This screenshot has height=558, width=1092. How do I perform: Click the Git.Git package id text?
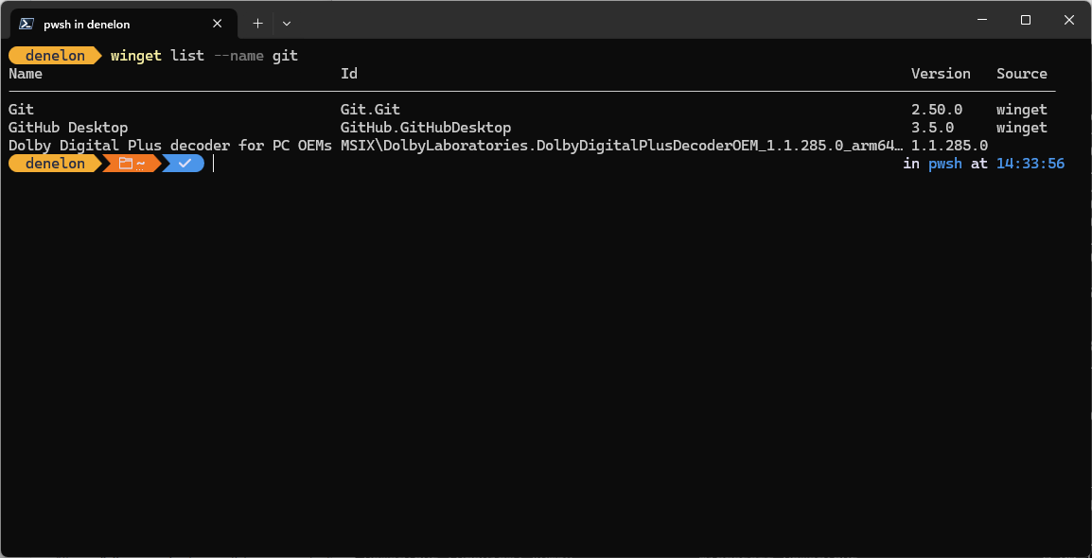click(371, 109)
